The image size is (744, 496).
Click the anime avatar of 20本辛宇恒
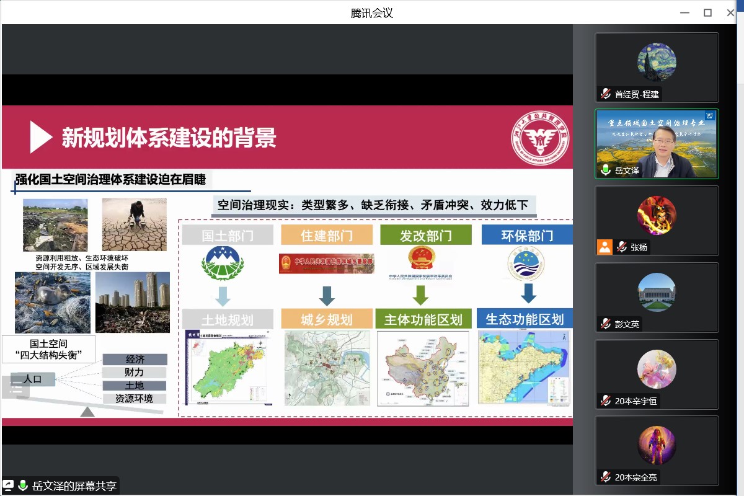(x=657, y=369)
